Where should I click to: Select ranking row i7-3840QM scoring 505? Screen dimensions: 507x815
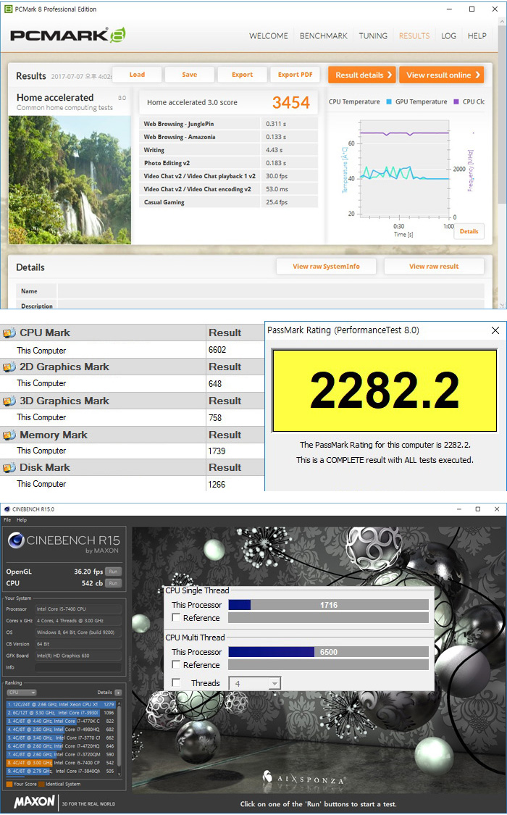tap(61, 771)
